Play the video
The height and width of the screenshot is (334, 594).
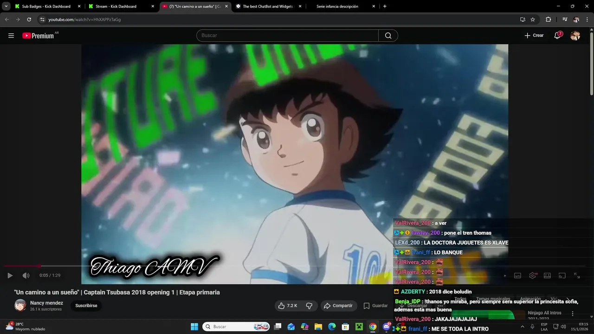10,276
